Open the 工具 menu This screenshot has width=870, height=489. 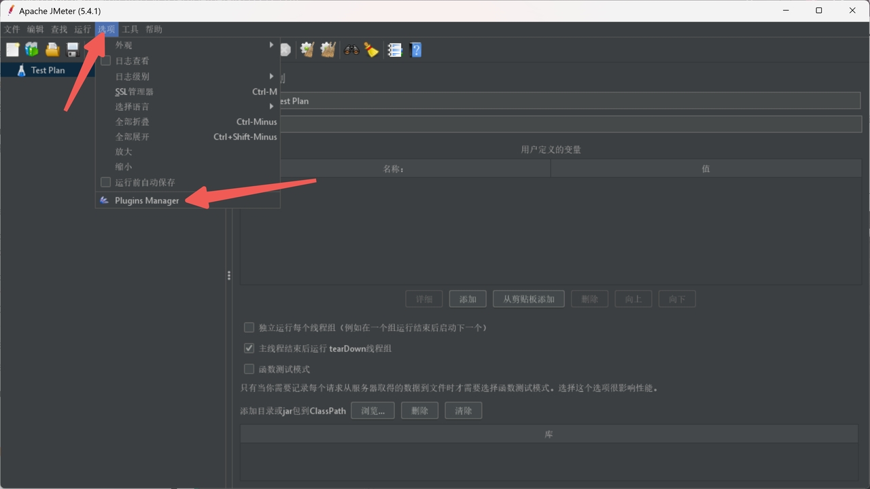130,29
